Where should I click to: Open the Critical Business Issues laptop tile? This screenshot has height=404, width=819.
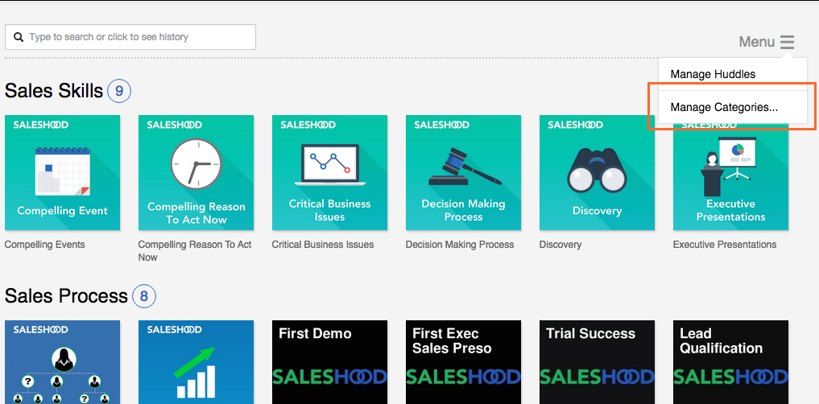(329, 173)
